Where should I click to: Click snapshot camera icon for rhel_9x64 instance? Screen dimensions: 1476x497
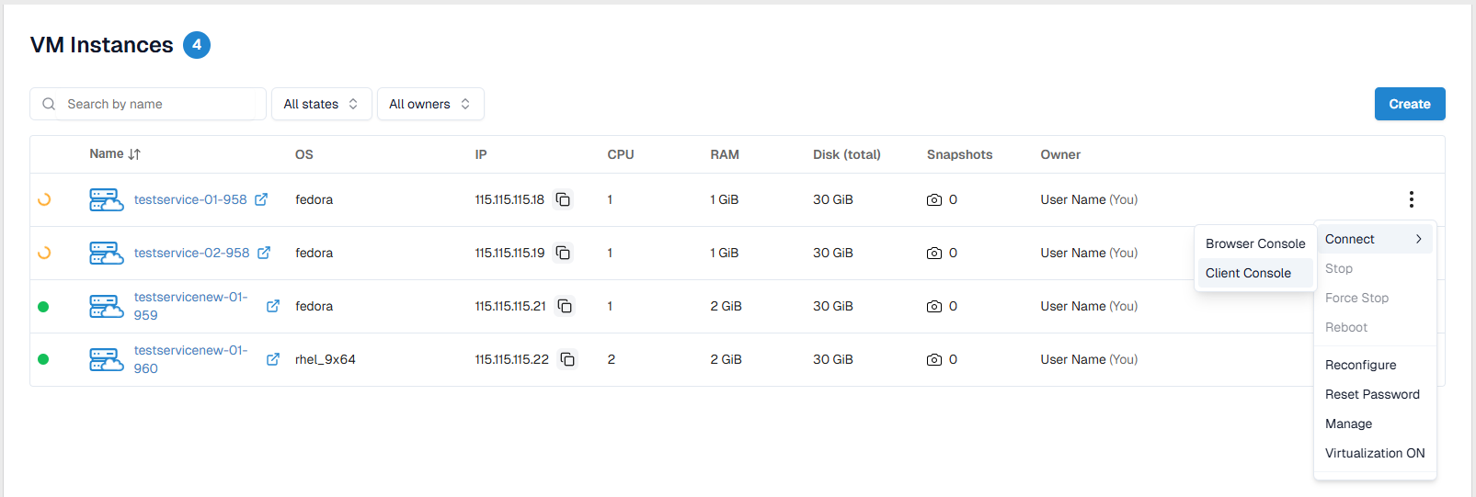pyautogui.click(x=934, y=359)
